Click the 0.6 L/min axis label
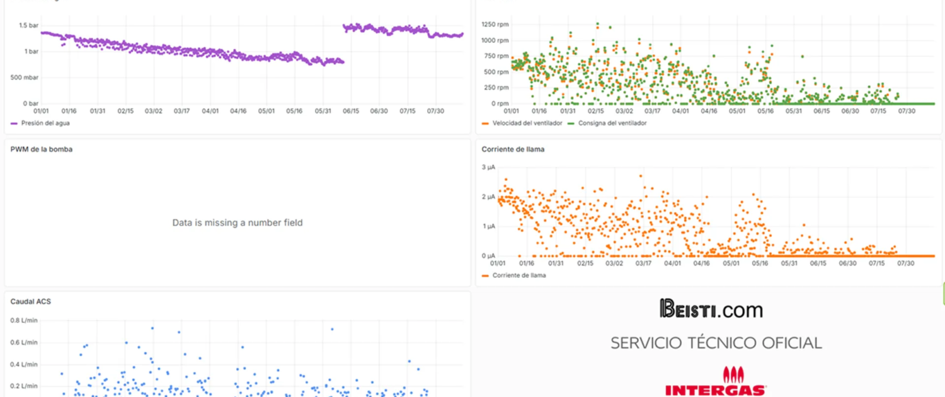 [x=24, y=343]
